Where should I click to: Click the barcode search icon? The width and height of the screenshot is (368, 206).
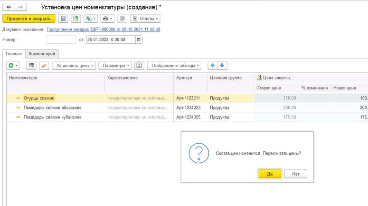[32, 65]
